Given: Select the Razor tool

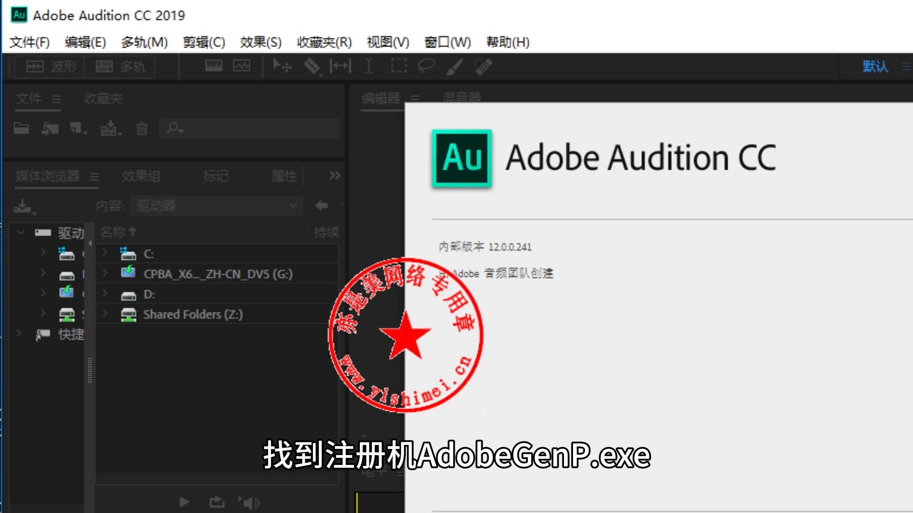Looking at the screenshot, I should [x=312, y=66].
